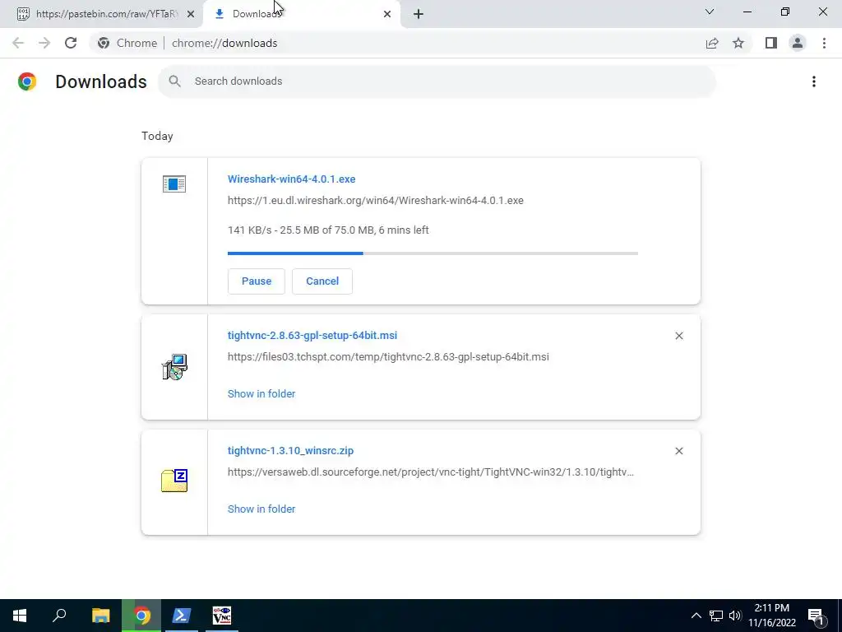842x632 pixels.
Task: Expand the hidden system tray icons
Action: point(696,616)
